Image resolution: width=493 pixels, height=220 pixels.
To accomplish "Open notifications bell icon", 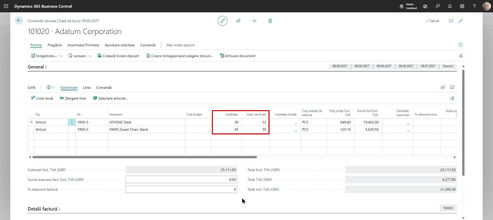I will [450, 6].
